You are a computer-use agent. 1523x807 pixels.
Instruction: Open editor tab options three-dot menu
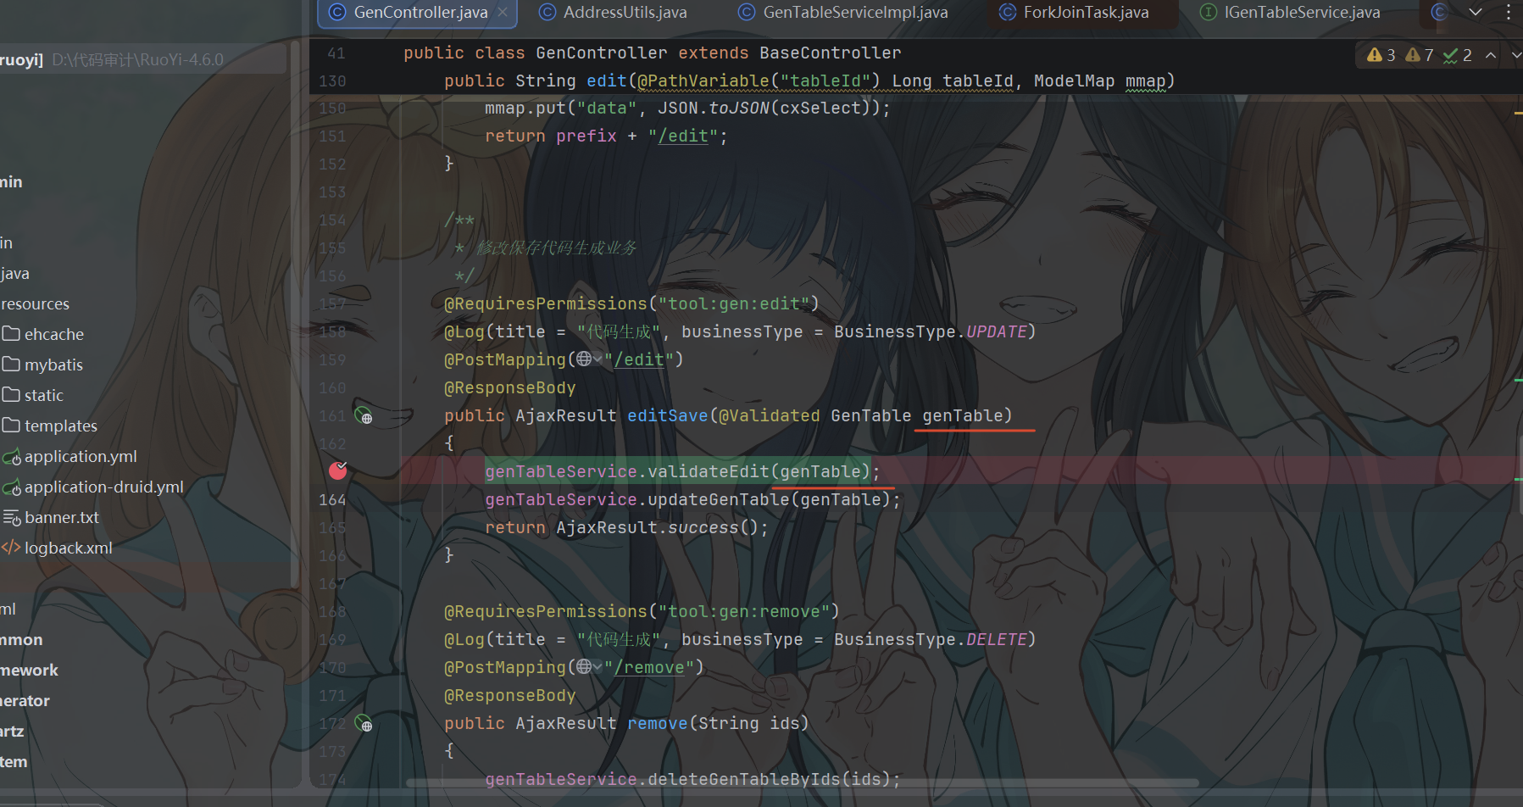1508,12
